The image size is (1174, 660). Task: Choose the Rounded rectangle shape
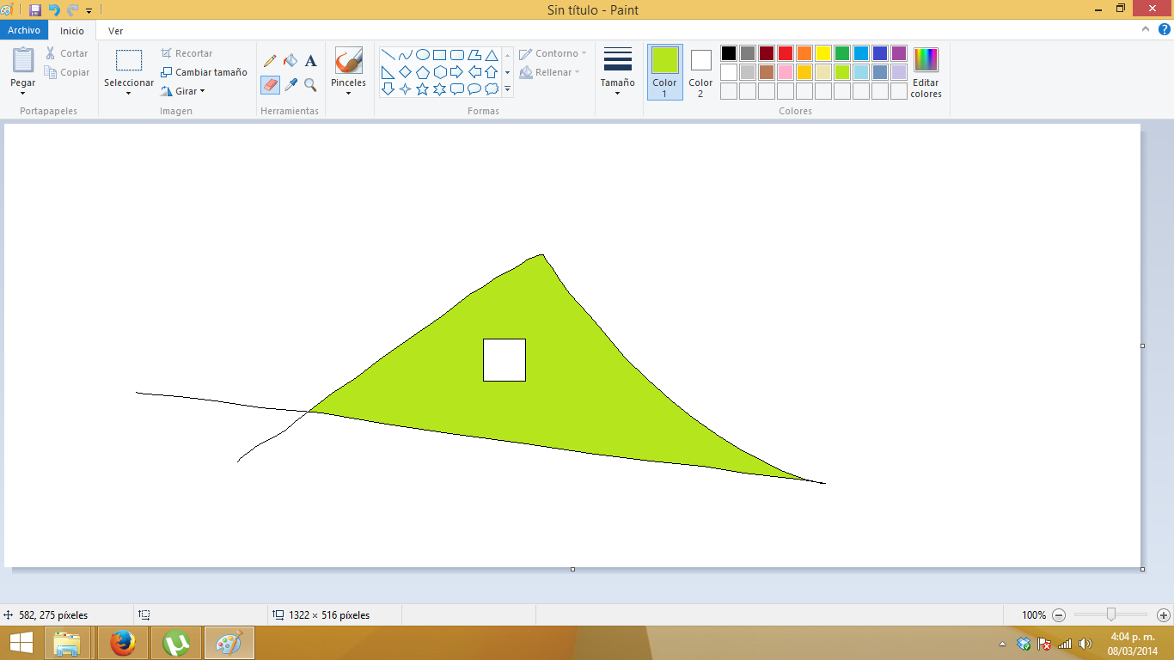click(457, 55)
